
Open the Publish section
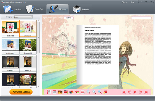(x=81, y=9)
